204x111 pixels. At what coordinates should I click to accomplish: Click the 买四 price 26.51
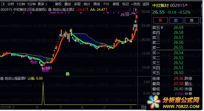(178, 68)
